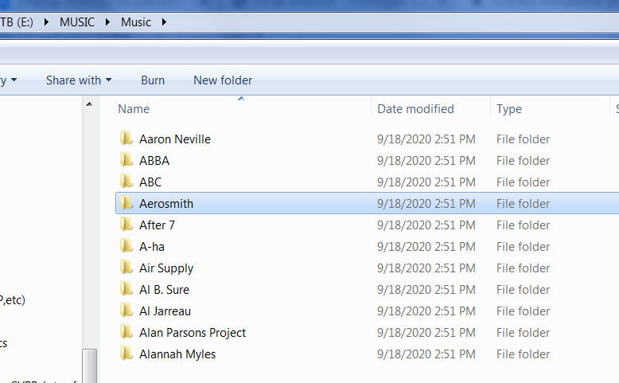619x383 pixels.
Task: Select the Alan Parsons Project folder icon
Action: click(126, 332)
